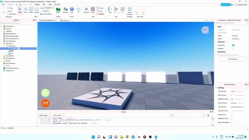Click the Play test button
The image size is (249, 140).
[110, 10]
